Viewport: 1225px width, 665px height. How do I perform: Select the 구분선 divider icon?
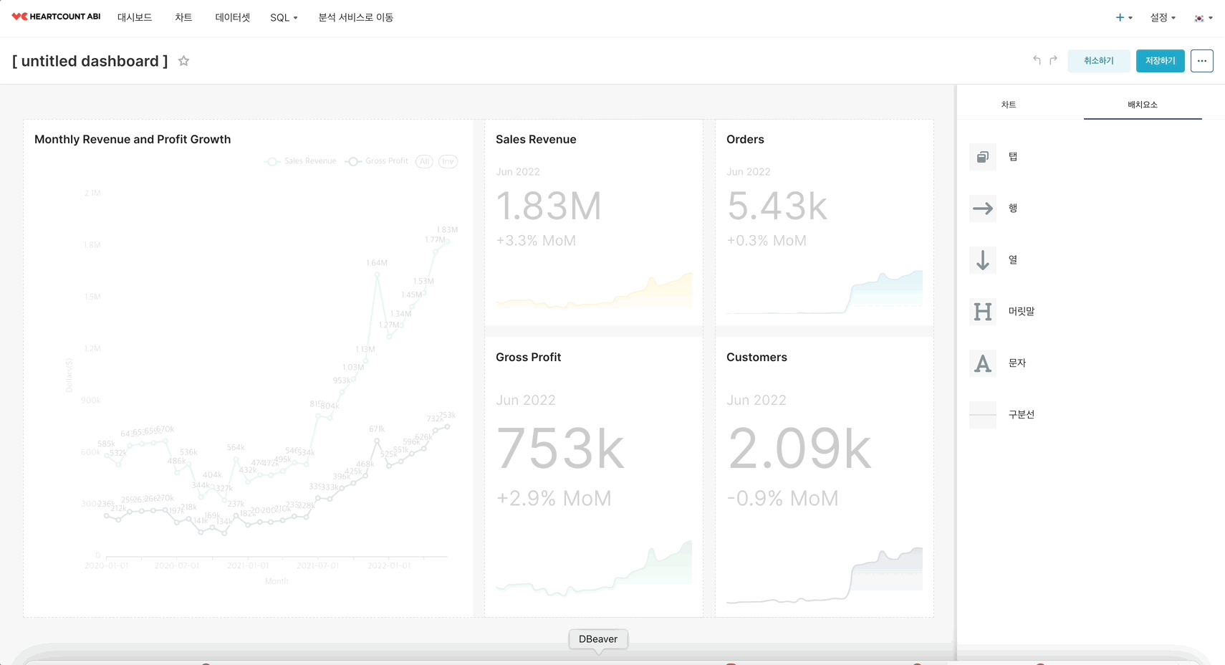(x=983, y=415)
